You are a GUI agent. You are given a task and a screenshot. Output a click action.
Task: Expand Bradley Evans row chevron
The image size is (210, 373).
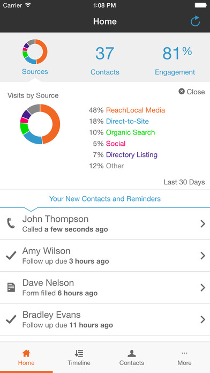click(x=202, y=319)
